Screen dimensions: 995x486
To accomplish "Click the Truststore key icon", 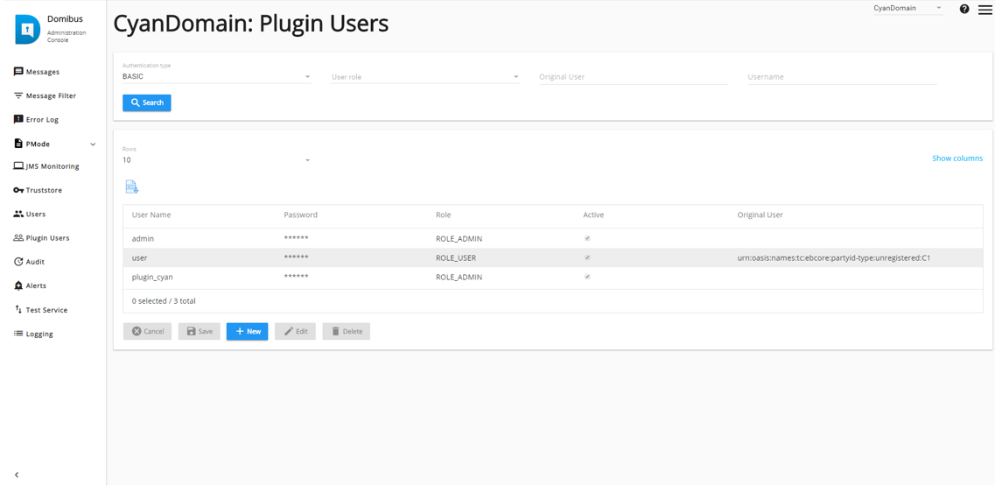I will tap(18, 190).
